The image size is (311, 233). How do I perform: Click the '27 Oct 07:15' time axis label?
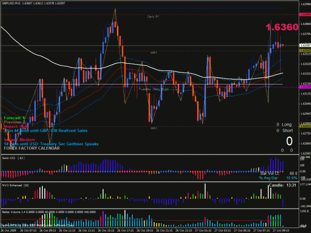[261, 231]
